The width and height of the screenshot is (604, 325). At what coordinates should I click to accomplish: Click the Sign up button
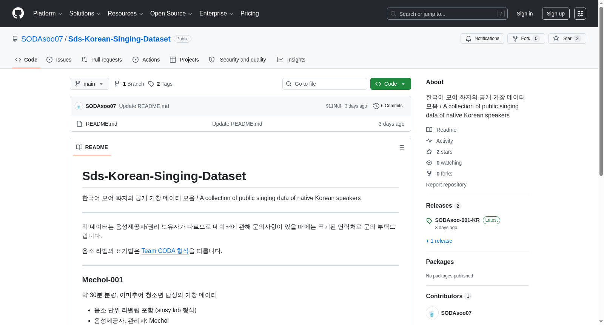(556, 14)
